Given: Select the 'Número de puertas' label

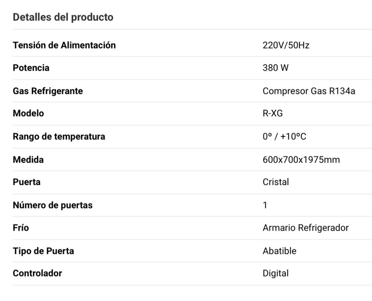Looking at the screenshot, I should pos(53,205).
